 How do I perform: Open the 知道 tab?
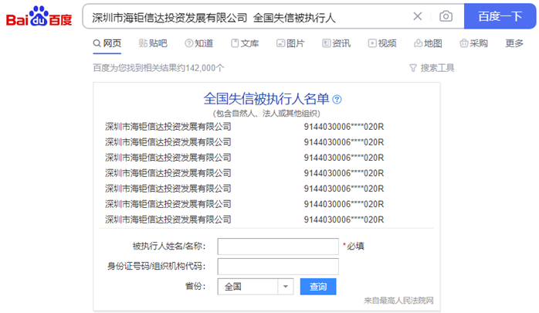coord(199,43)
